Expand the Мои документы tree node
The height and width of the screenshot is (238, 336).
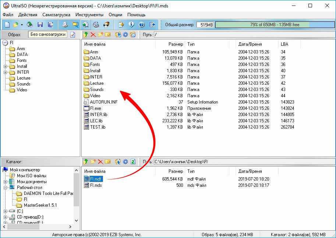6,182
